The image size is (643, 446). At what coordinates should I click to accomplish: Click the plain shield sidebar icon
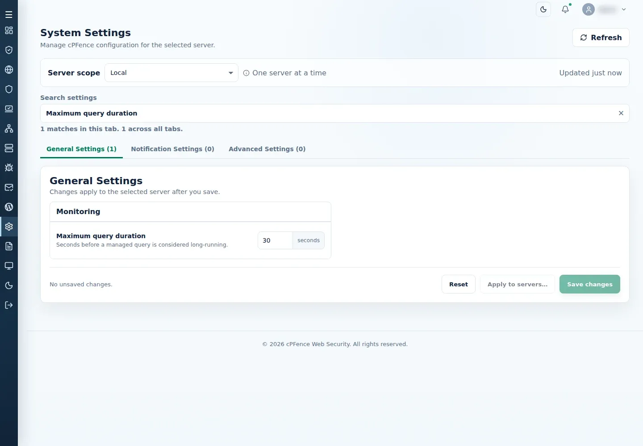tap(9, 89)
